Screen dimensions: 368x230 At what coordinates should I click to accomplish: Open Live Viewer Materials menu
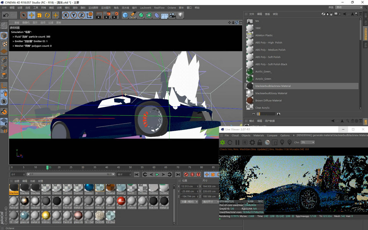(259, 135)
